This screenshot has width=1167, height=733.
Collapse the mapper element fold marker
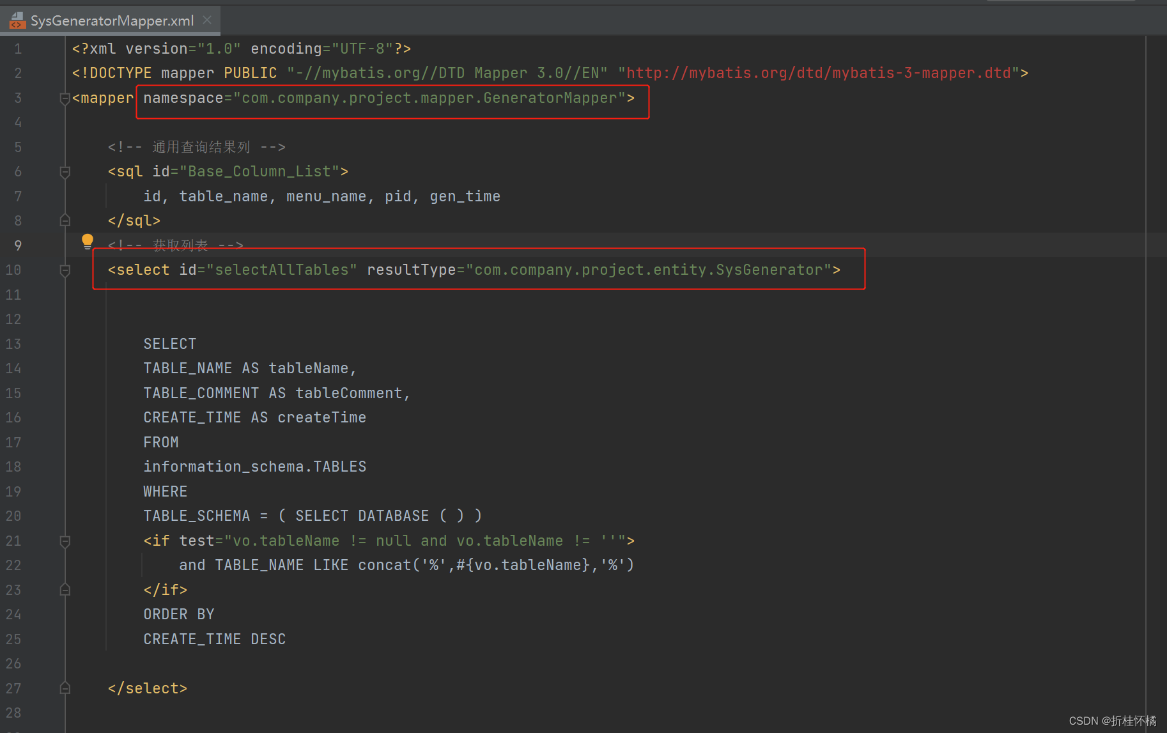tap(65, 99)
